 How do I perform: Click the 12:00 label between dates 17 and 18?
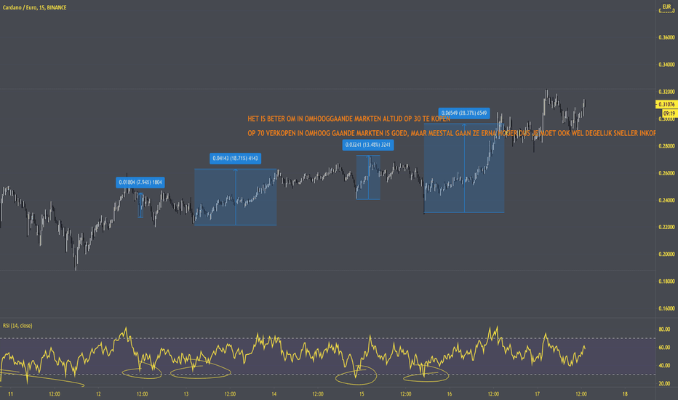click(581, 394)
